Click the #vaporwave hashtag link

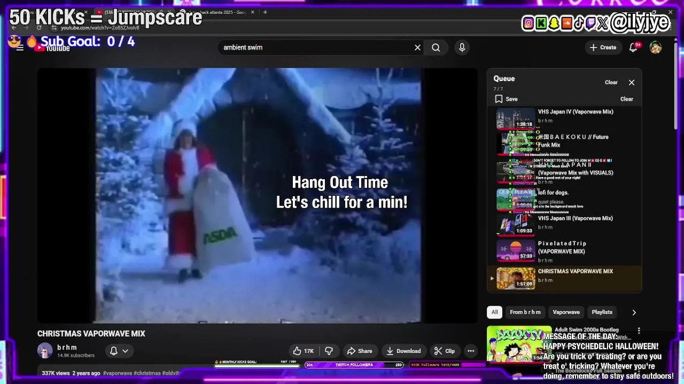(117, 373)
